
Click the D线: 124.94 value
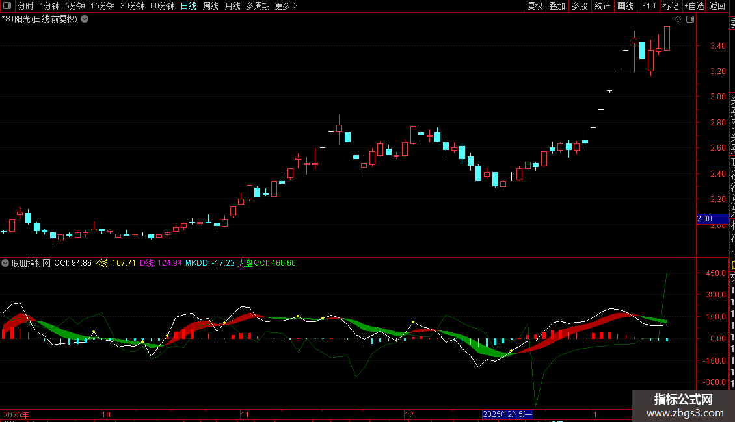click(x=161, y=263)
